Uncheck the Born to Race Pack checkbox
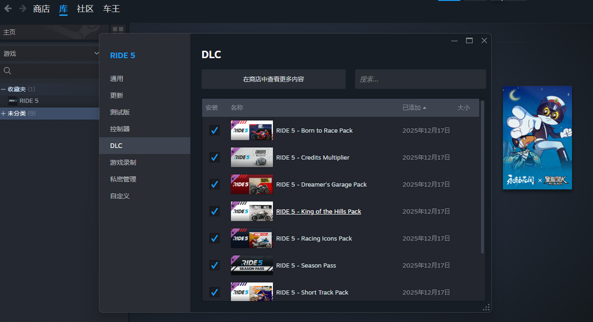 [214, 130]
